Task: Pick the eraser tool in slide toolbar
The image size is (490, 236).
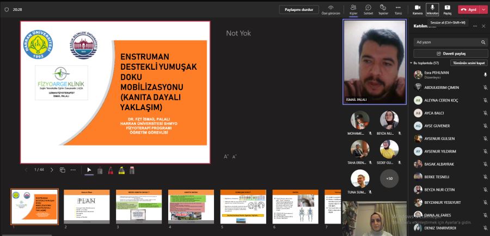Action: tap(132, 170)
